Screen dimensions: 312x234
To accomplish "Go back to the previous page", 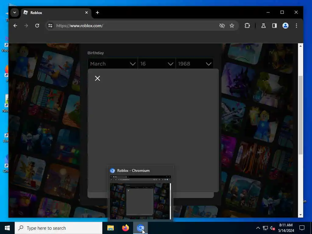I will 15,26.
